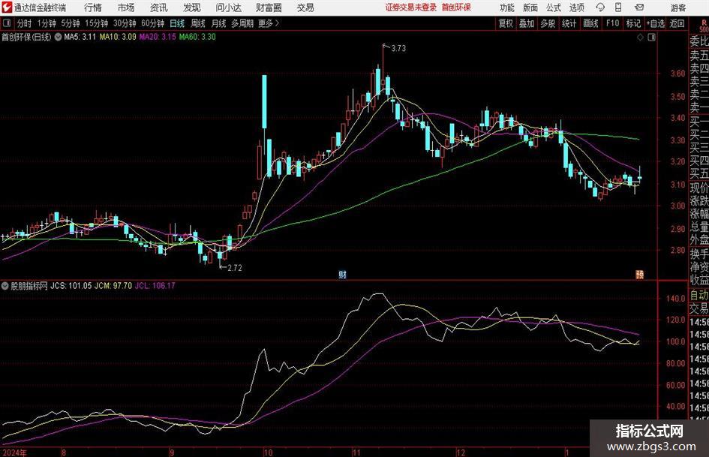Viewport: 709px width, 457px height.
Task: Toggle the left sidebar panel icon
Action: point(7,23)
